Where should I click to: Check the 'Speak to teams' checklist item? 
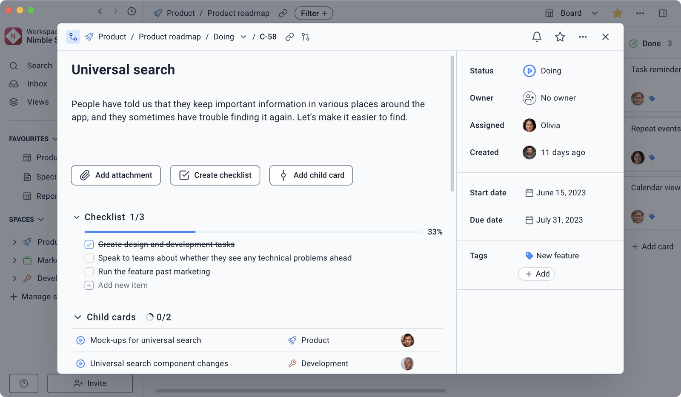(x=89, y=258)
